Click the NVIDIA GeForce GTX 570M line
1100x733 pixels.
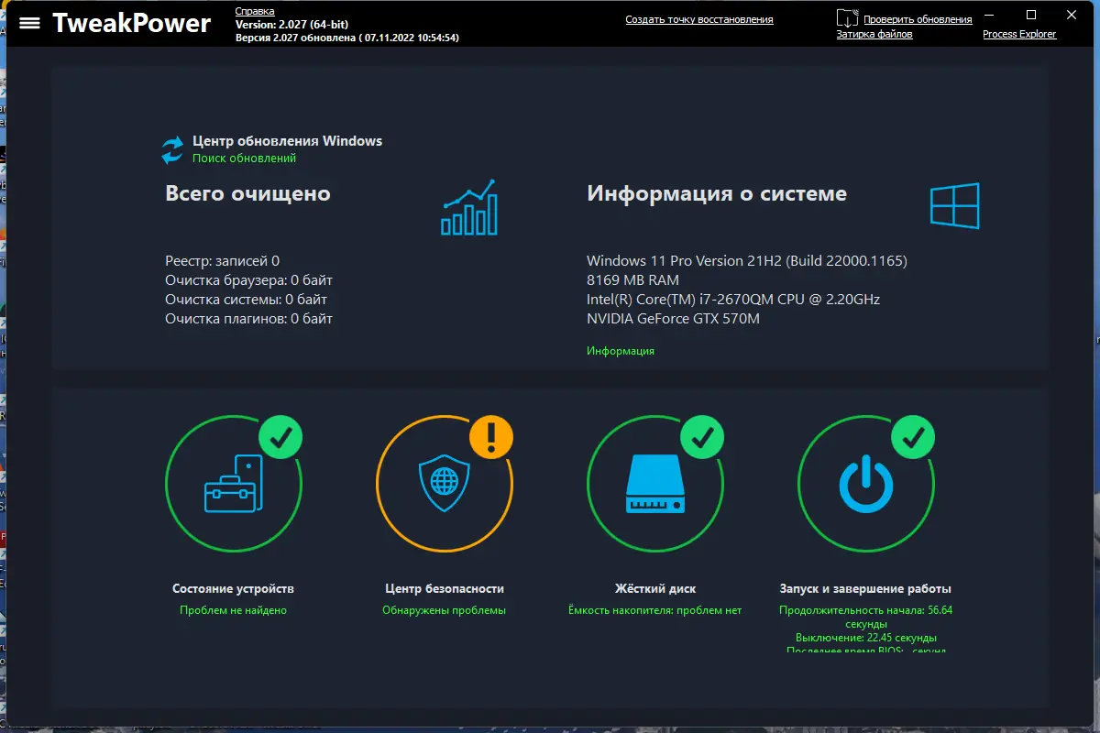pos(673,319)
